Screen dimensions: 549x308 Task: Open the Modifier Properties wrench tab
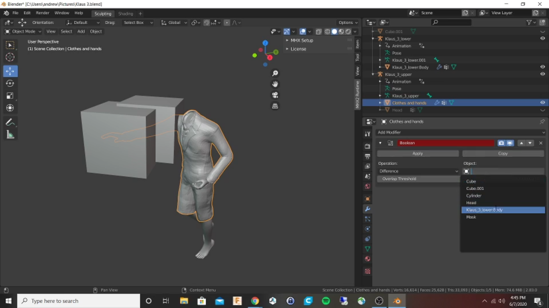[367, 209]
